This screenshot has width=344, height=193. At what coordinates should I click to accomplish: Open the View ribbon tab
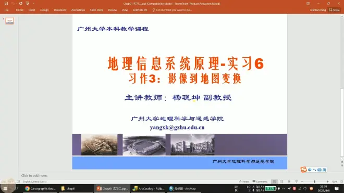click(125, 10)
